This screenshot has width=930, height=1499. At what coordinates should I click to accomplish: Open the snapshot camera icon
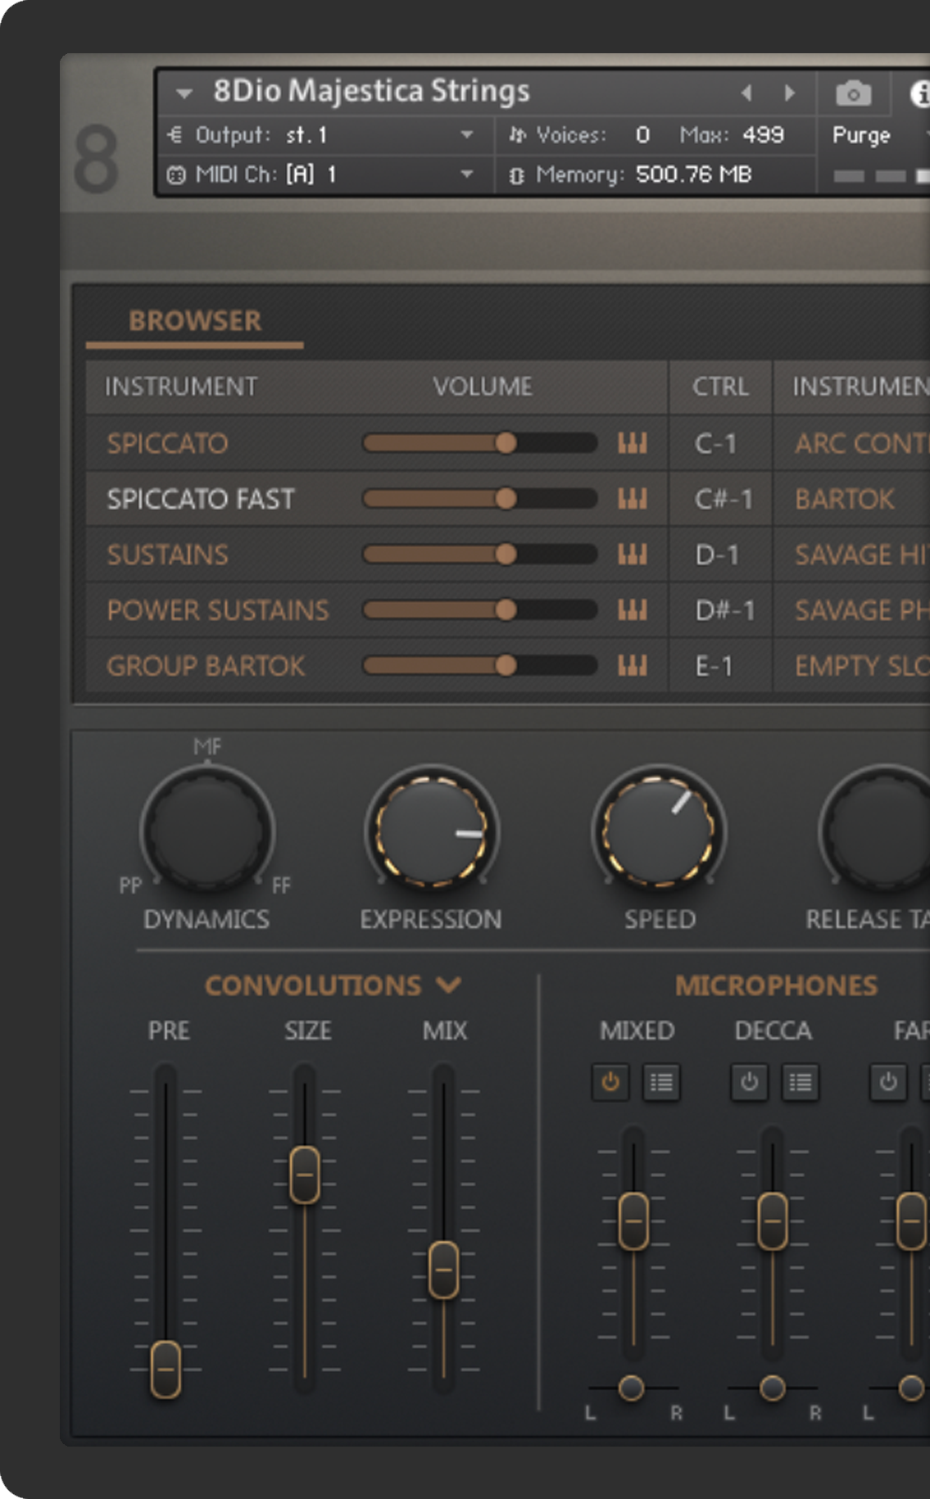(x=853, y=93)
